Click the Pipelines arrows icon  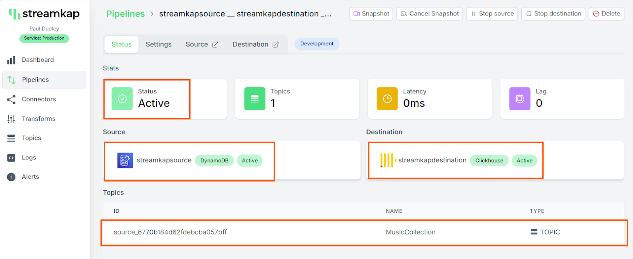point(11,80)
